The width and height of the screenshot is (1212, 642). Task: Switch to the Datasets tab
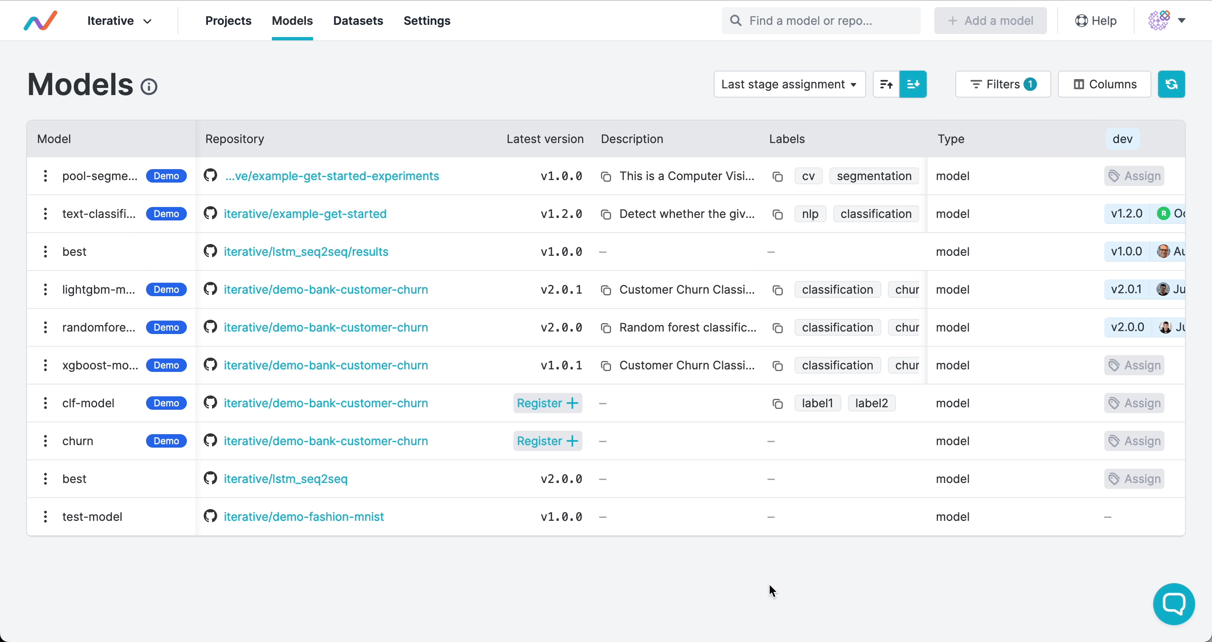[358, 21]
